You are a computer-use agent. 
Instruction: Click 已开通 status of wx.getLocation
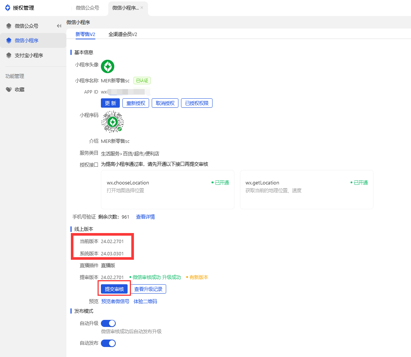click(x=359, y=183)
